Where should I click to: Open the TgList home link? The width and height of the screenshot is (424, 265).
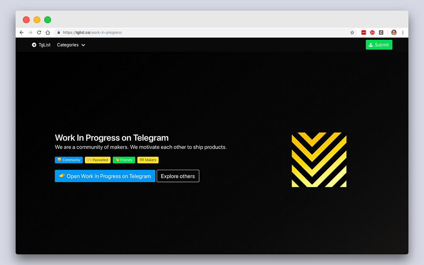(x=41, y=45)
